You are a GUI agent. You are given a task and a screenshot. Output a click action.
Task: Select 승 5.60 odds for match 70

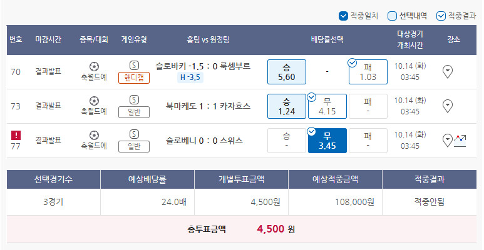coord(286,72)
